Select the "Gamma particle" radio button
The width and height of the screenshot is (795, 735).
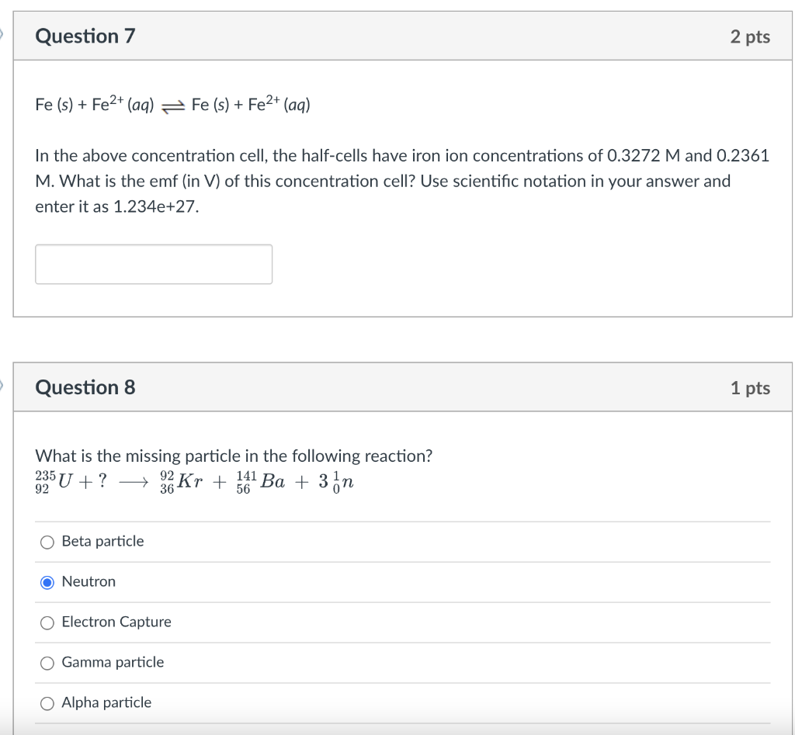pos(47,662)
